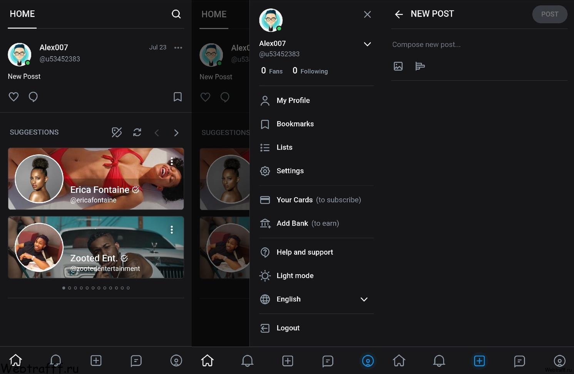
Task: Click the @u53452383 handle on the post
Action: (x=60, y=59)
